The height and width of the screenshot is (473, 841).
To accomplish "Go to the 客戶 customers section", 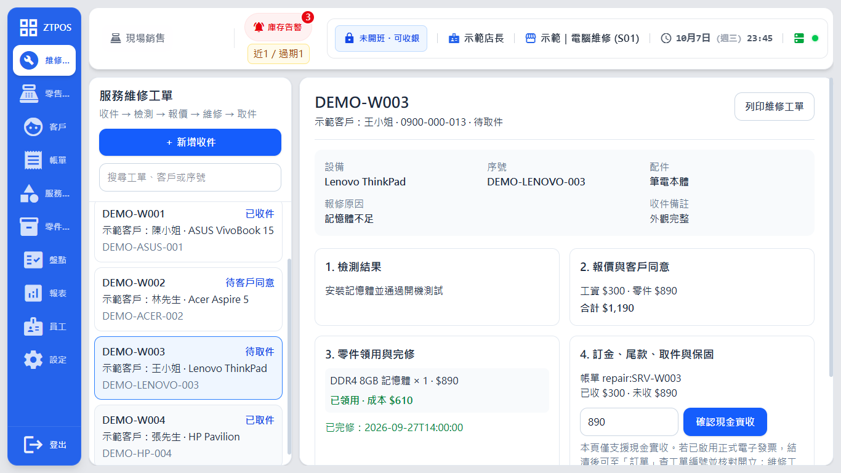I will 44,127.
